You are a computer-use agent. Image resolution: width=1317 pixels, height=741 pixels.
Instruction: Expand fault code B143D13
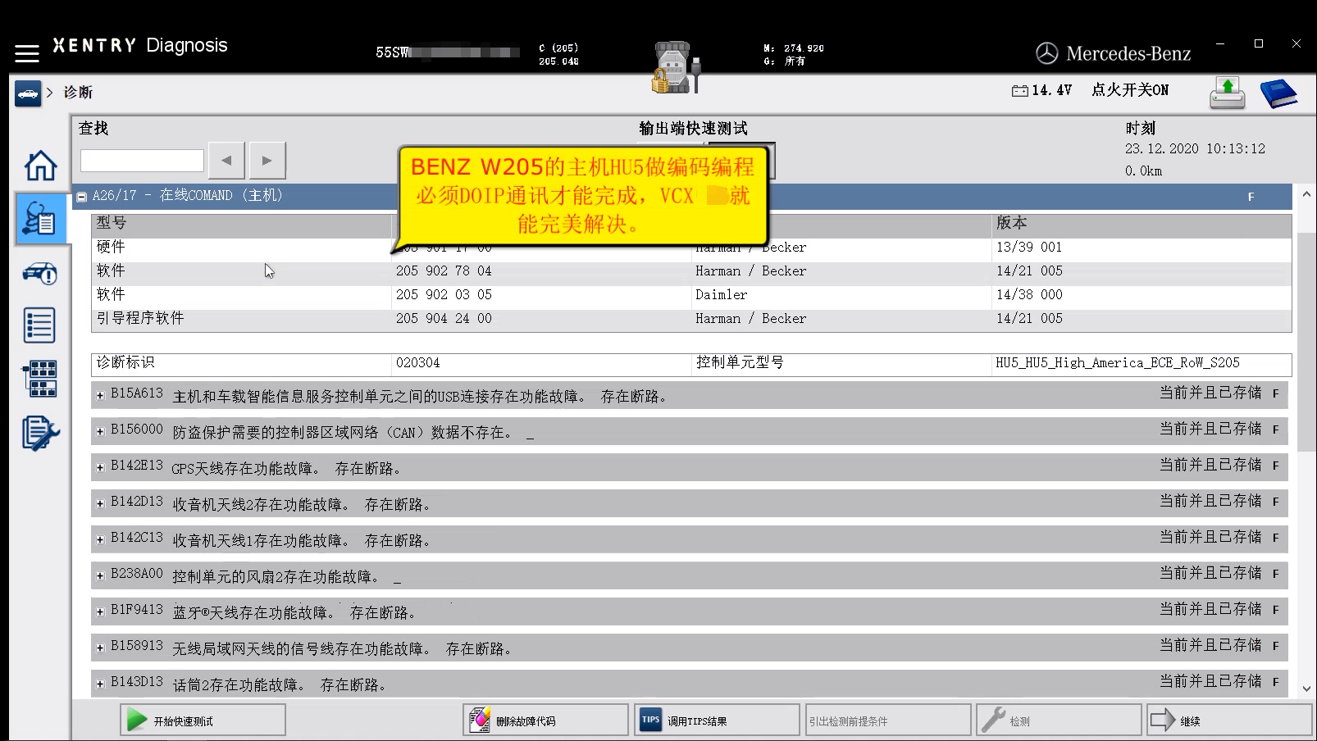tap(100, 684)
